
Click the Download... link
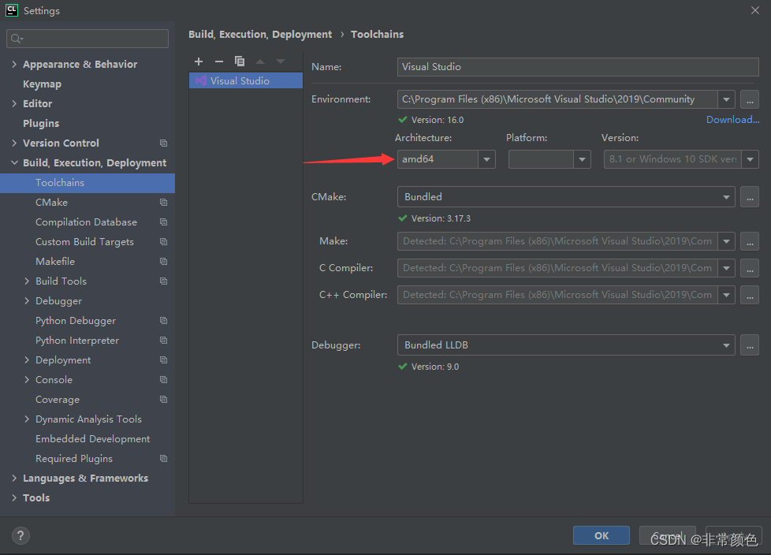[732, 120]
